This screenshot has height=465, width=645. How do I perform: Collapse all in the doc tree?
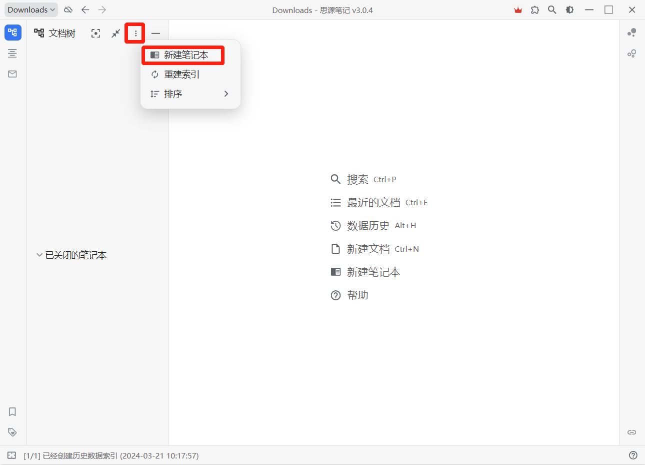coord(115,33)
